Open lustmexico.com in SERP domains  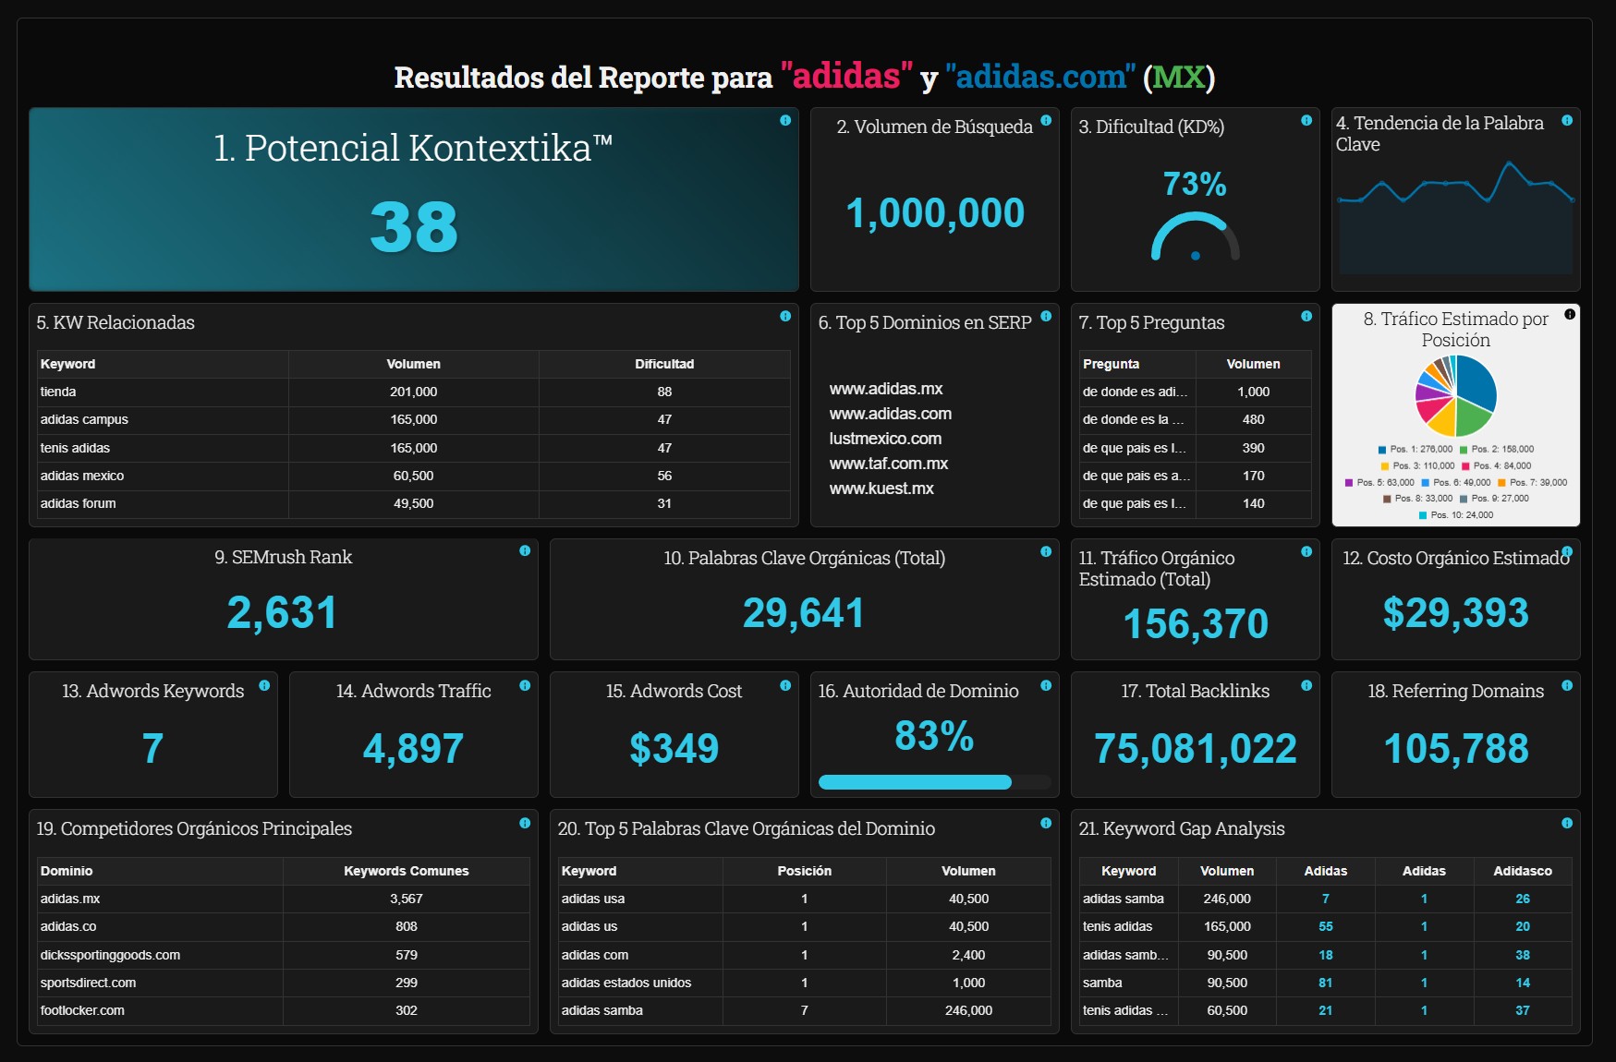(885, 439)
